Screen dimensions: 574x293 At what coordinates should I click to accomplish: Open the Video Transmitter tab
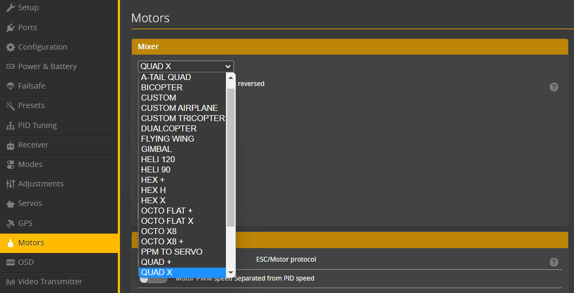tap(50, 282)
